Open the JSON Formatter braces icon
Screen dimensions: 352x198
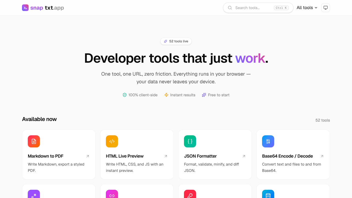(190, 141)
